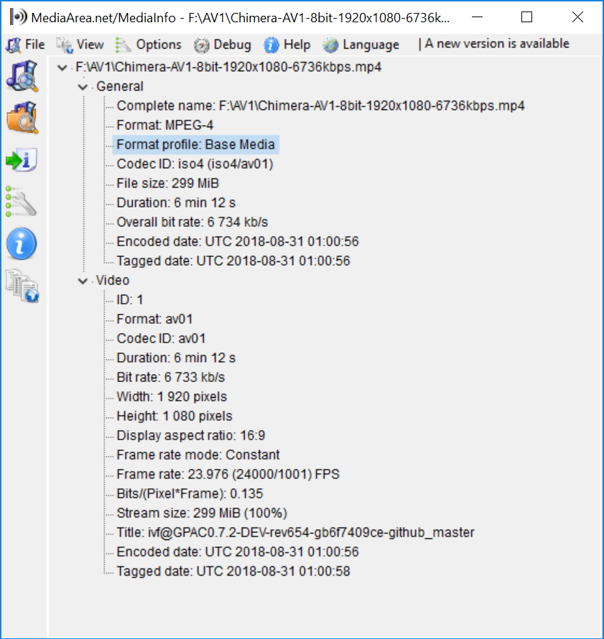Select 'Codec ID: iso4 (iso4/av01)' row
This screenshot has width=604, height=639.
point(195,164)
